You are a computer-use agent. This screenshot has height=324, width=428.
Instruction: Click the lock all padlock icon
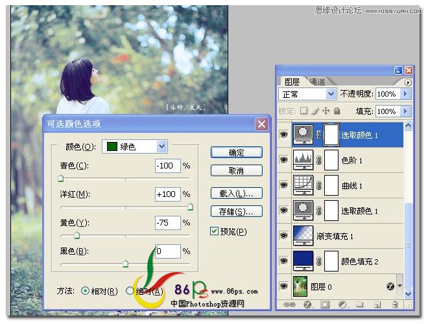click(x=337, y=111)
